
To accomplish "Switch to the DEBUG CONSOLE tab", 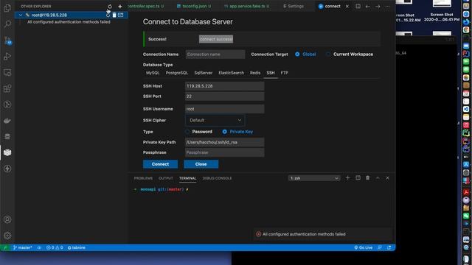I will [217, 178].
